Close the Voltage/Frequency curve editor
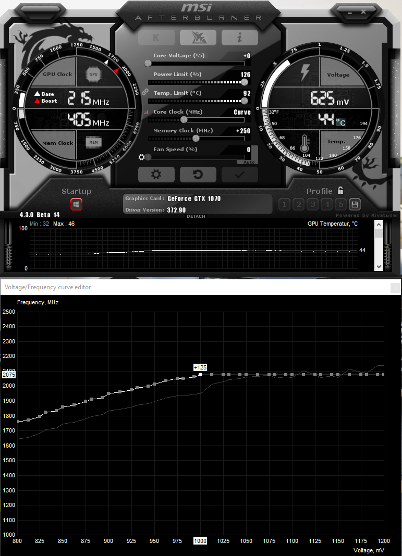The height and width of the screenshot is (556, 402). point(395,288)
